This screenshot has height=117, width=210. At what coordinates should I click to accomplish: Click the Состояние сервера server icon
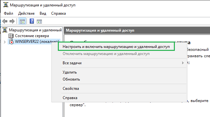(x=11, y=36)
